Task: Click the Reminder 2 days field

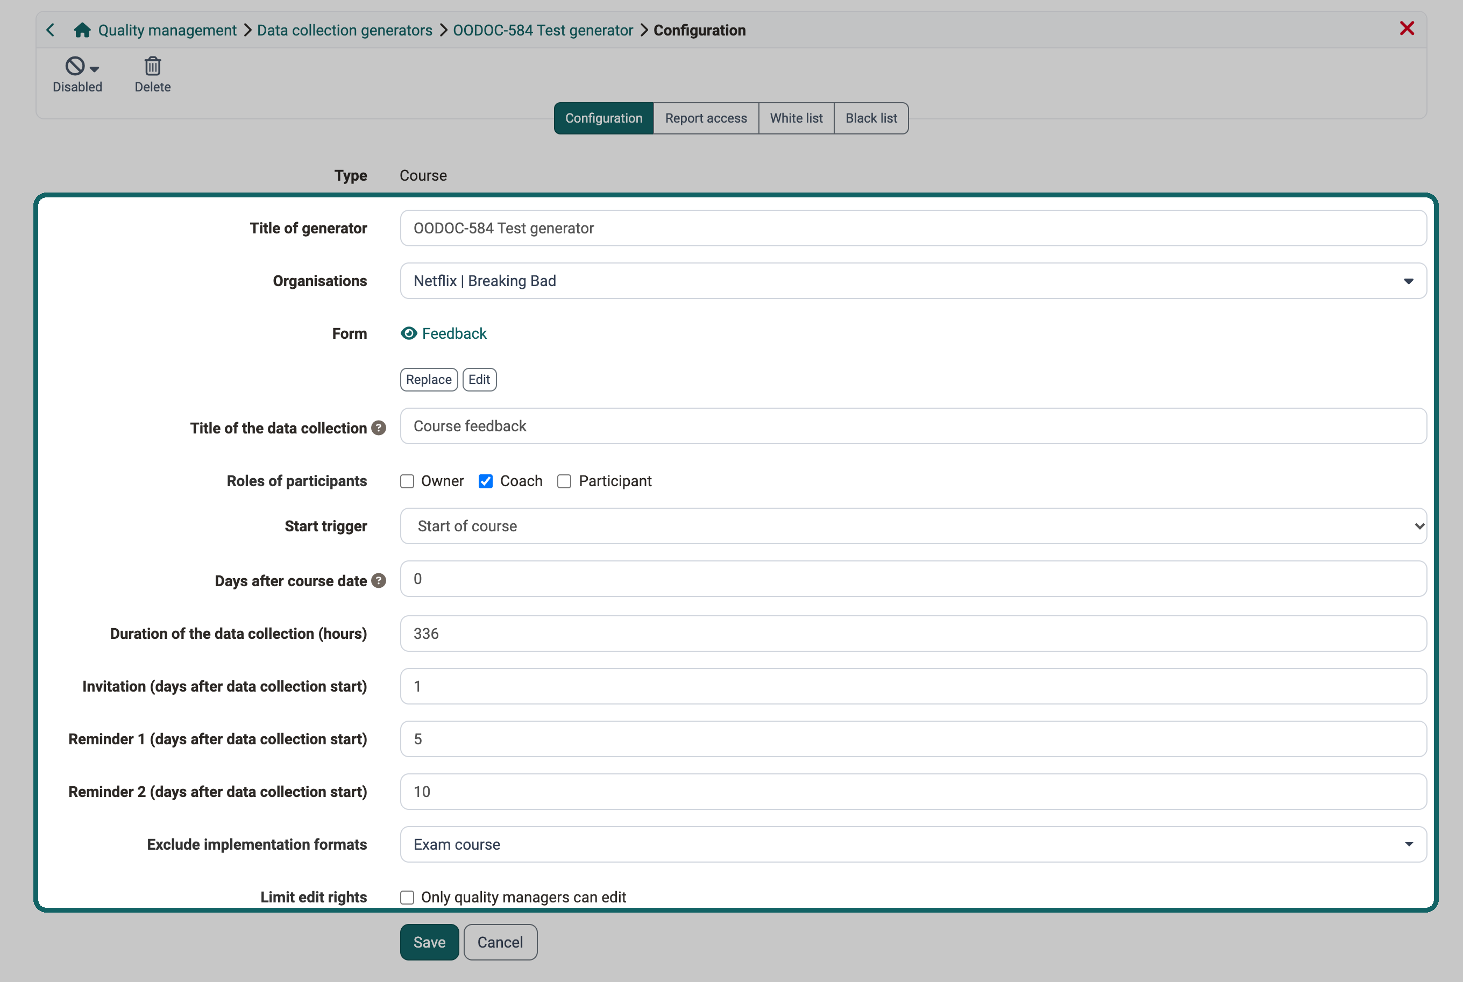Action: click(913, 792)
